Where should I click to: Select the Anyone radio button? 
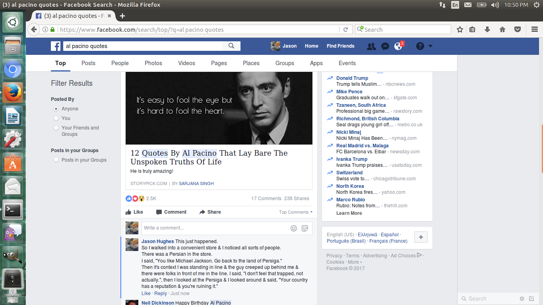coord(56,109)
